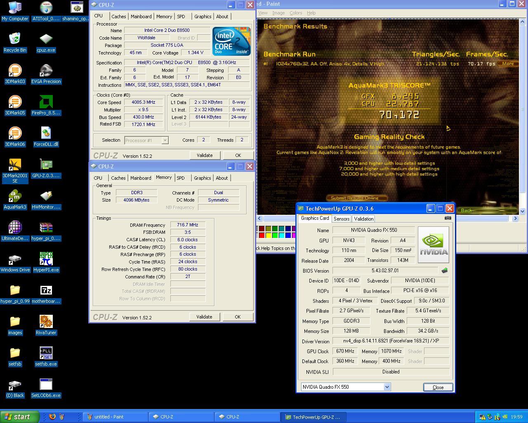Click the Windows start button

(20, 417)
